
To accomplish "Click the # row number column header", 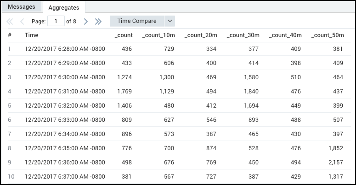I will tap(10, 35).
